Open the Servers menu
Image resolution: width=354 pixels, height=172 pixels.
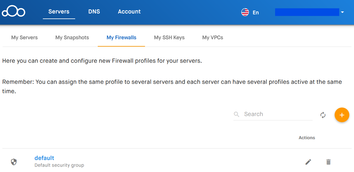click(x=59, y=12)
